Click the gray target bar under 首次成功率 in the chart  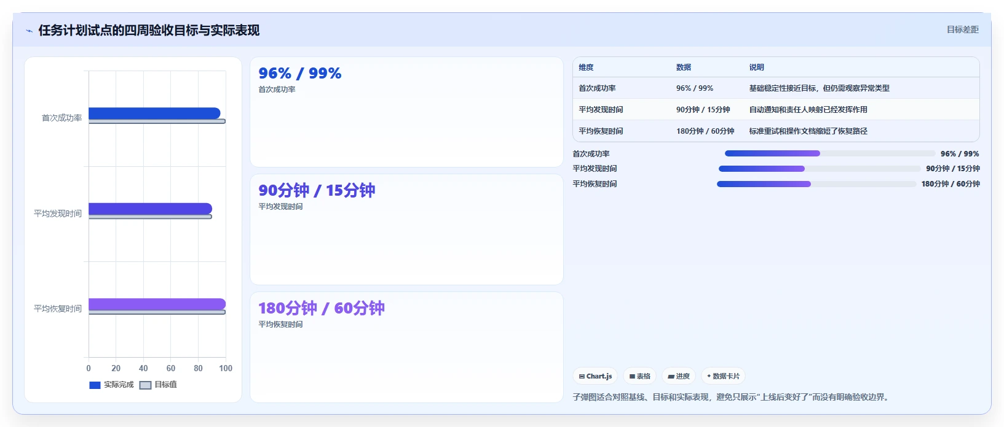pyautogui.click(x=157, y=121)
